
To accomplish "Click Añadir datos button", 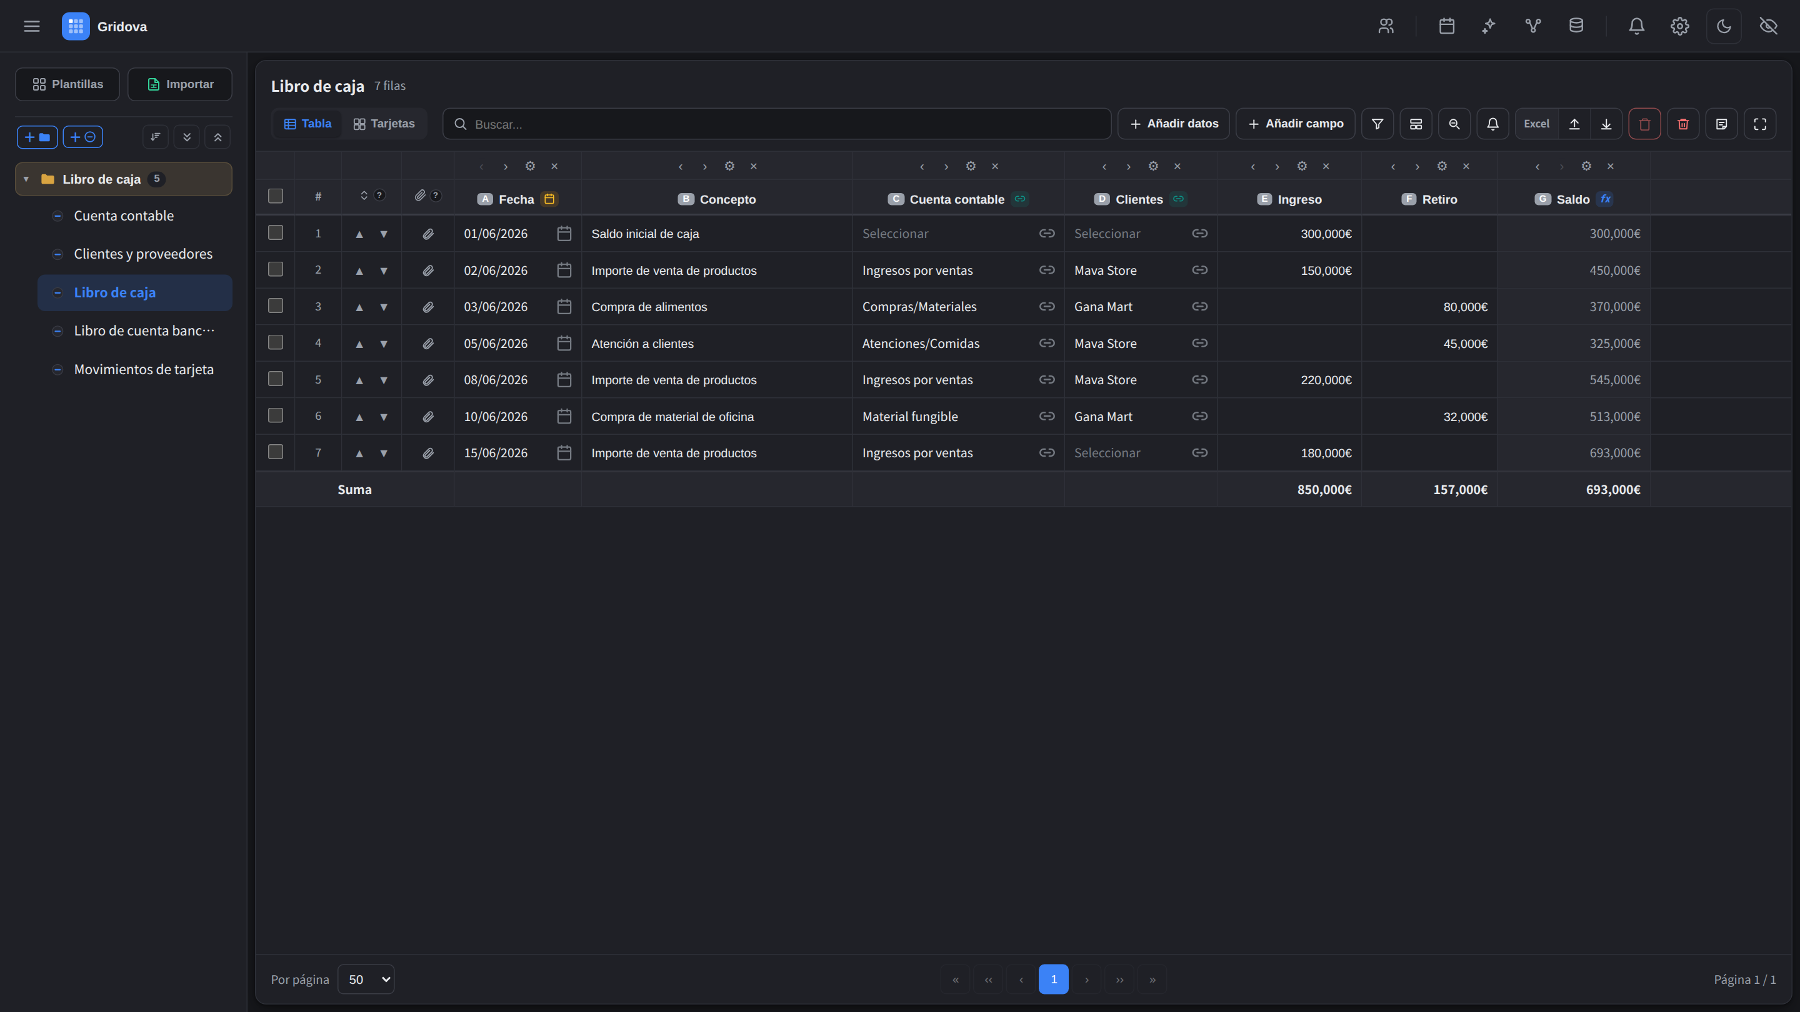I will (x=1174, y=124).
